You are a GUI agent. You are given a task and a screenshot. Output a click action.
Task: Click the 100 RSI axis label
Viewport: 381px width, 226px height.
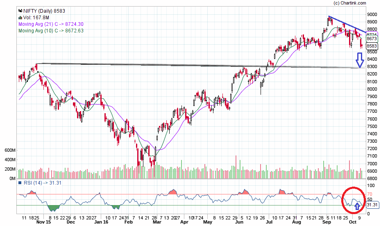pyautogui.click(x=371, y=186)
